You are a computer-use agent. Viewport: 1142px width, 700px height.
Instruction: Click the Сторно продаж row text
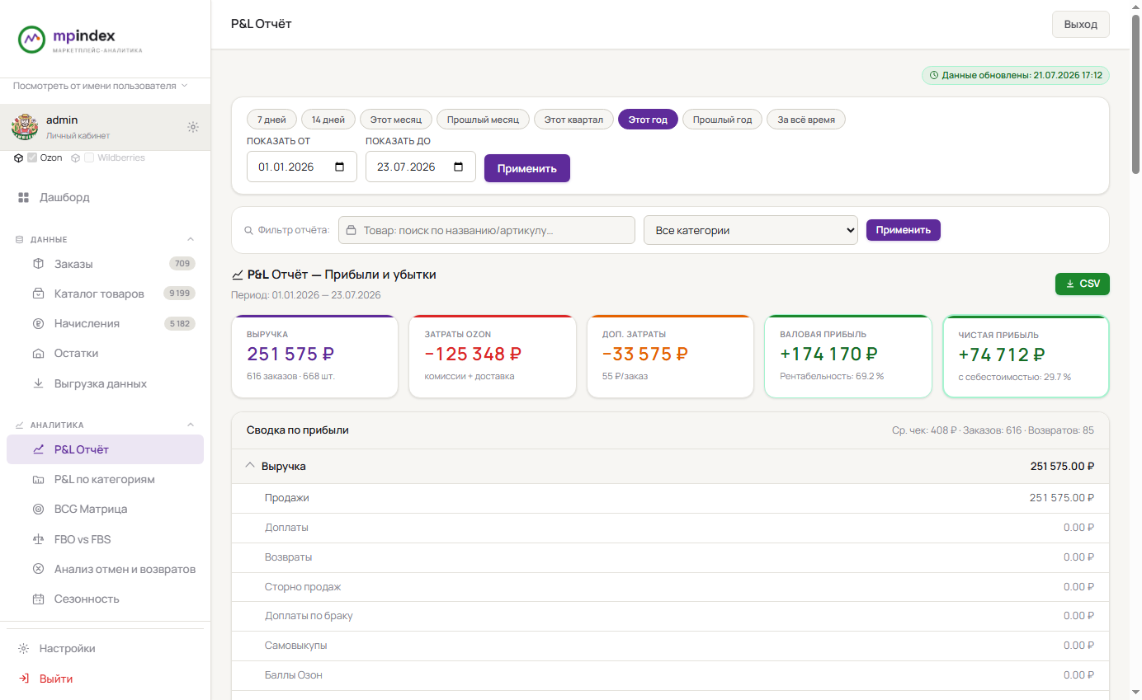(303, 586)
